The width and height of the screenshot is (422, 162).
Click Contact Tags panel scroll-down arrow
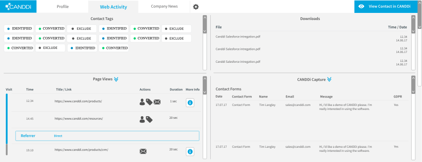point(205,31)
